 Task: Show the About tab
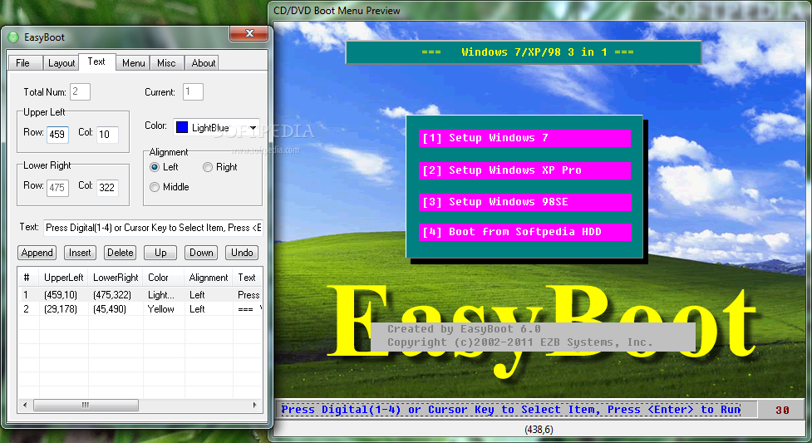[x=203, y=62]
